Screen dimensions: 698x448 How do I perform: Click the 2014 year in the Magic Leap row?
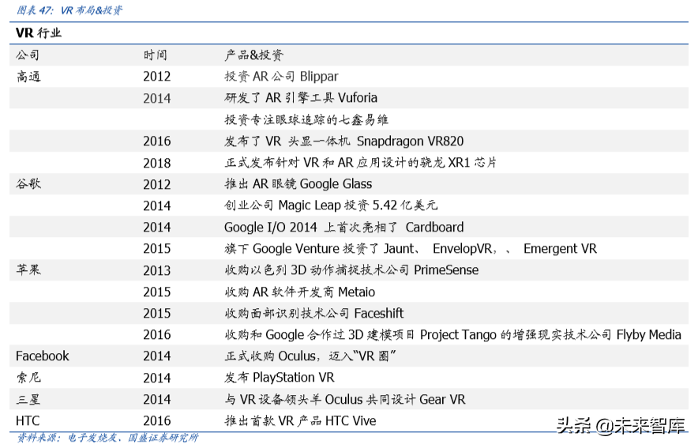tap(156, 205)
